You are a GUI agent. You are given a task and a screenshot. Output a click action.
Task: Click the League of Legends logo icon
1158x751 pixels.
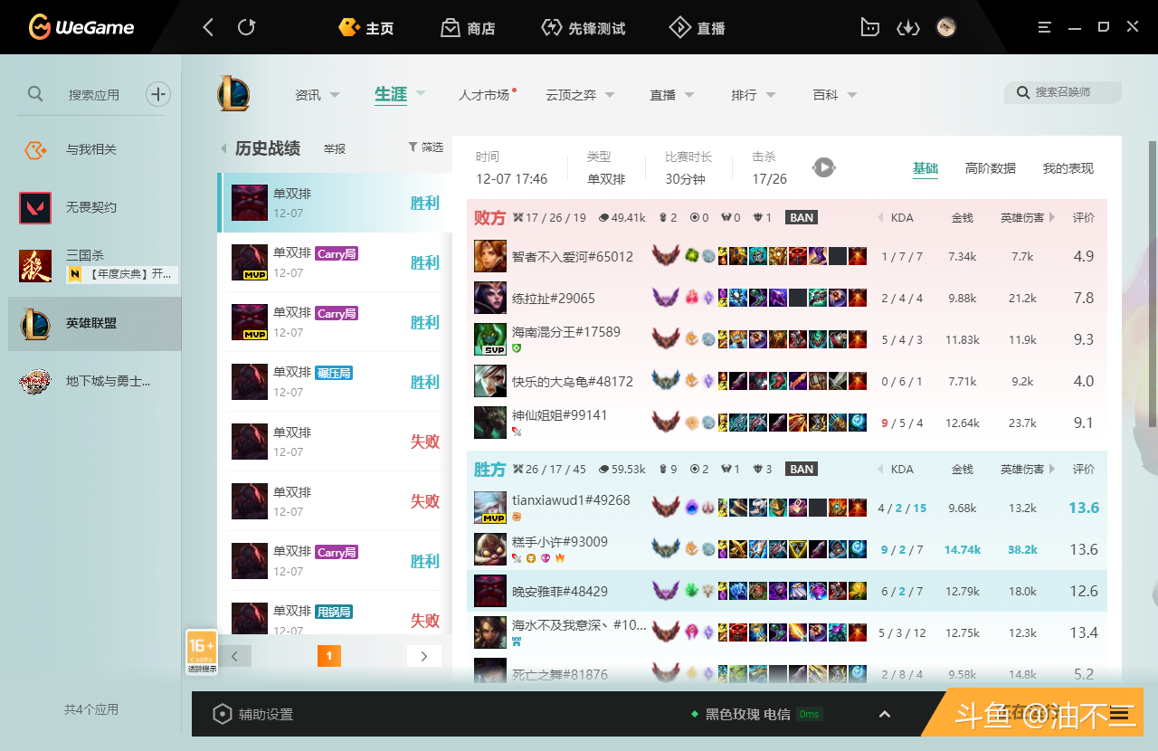233,94
